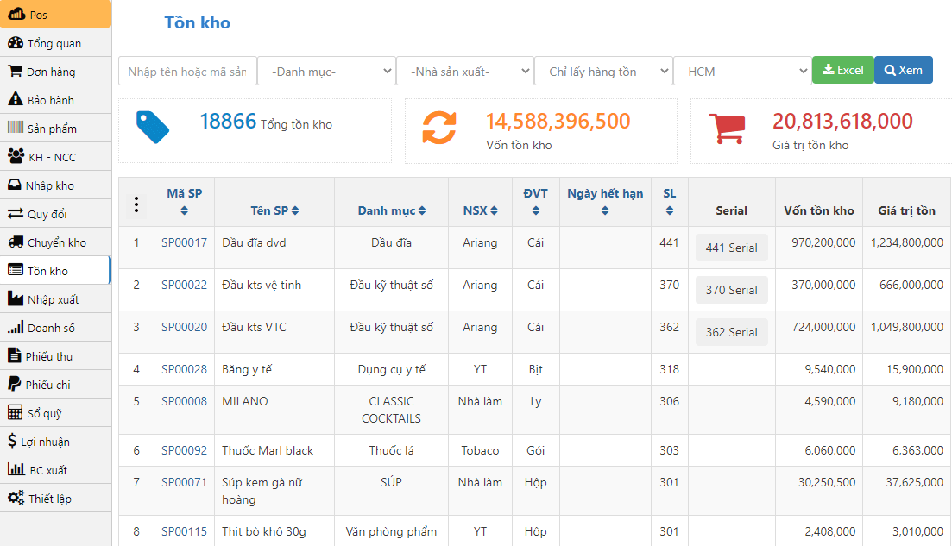The width and height of the screenshot is (952, 546).
Task: Toggle sort on the SL quantity column
Action: 670,202
